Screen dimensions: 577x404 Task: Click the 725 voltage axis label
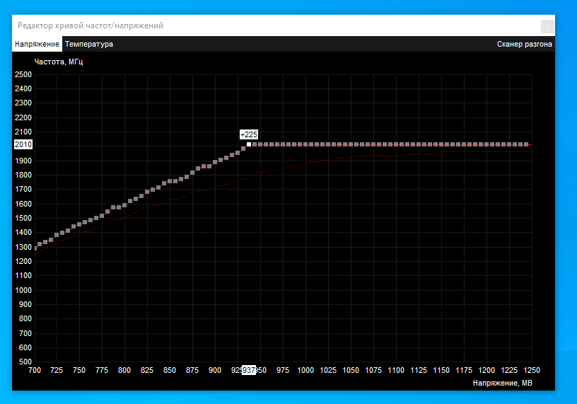click(x=57, y=370)
